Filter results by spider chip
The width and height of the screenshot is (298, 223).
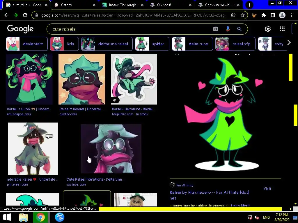click(x=152, y=44)
